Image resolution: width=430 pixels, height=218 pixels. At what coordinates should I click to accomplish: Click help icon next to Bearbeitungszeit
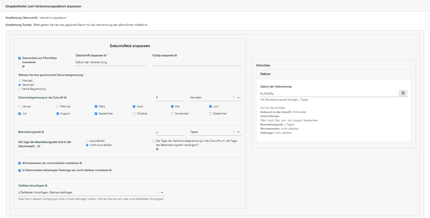[x=43, y=132]
